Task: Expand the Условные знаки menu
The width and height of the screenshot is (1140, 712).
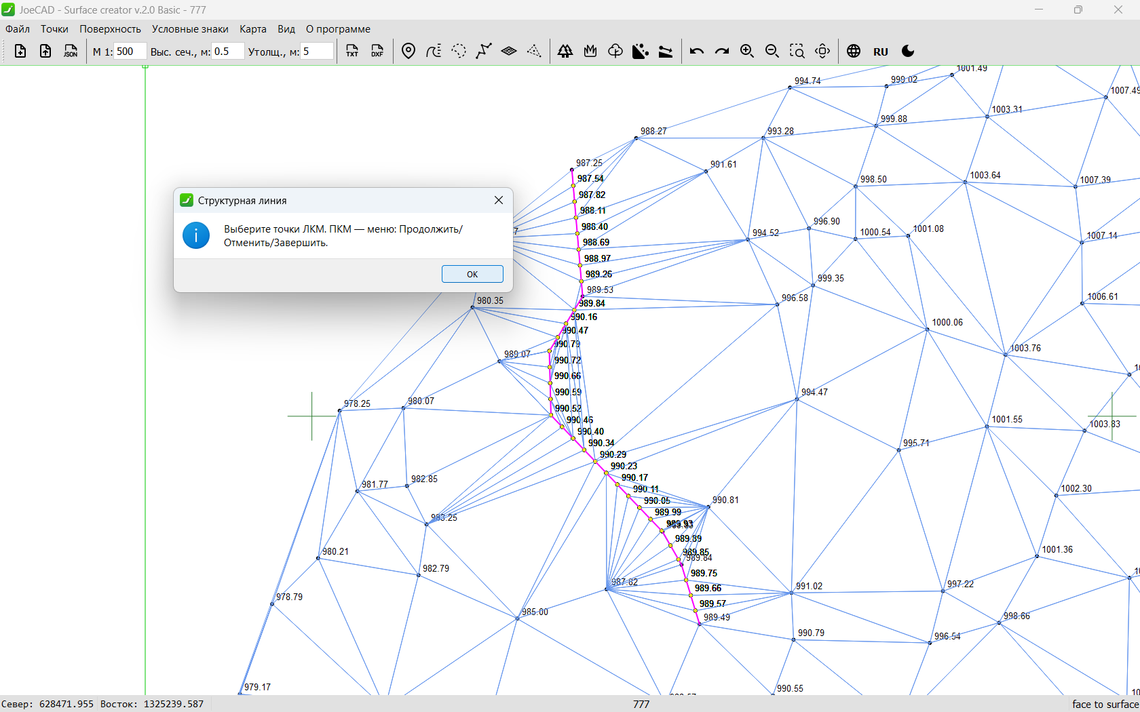Action: [190, 29]
